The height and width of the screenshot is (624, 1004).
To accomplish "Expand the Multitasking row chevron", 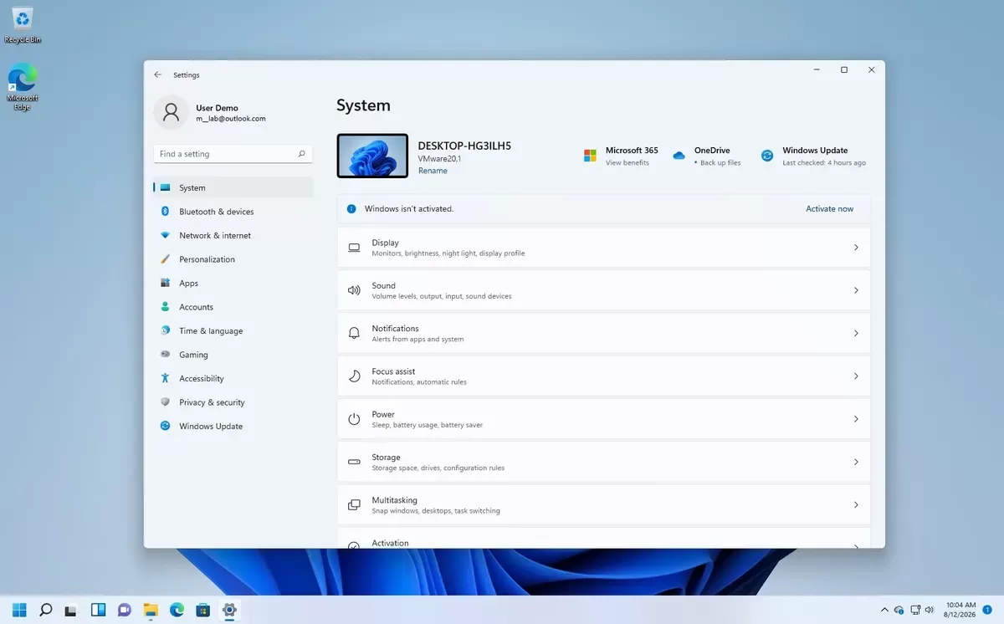I will [x=856, y=505].
